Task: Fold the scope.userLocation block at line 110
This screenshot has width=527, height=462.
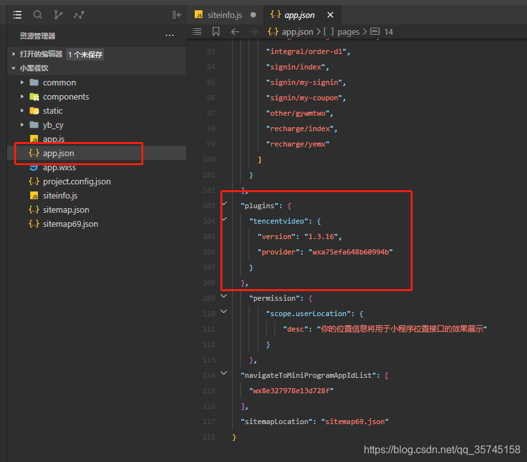Action: (x=224, y=312)
